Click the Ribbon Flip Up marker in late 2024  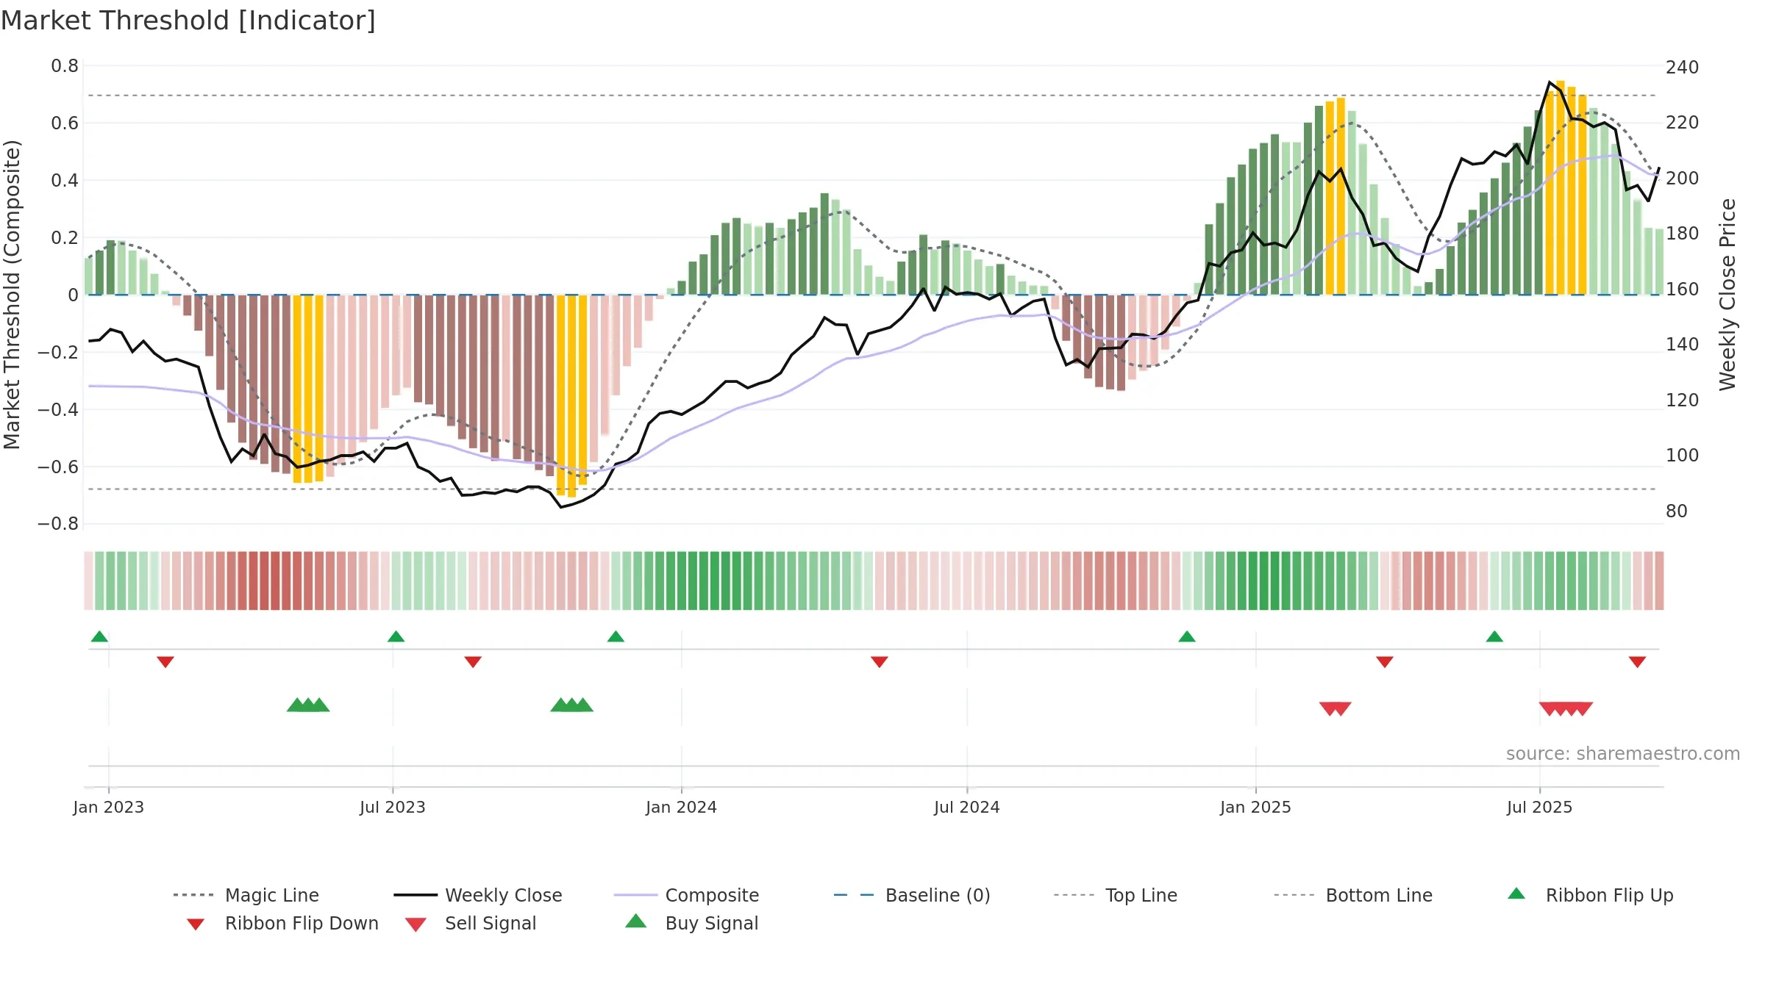click(1187, 636)
